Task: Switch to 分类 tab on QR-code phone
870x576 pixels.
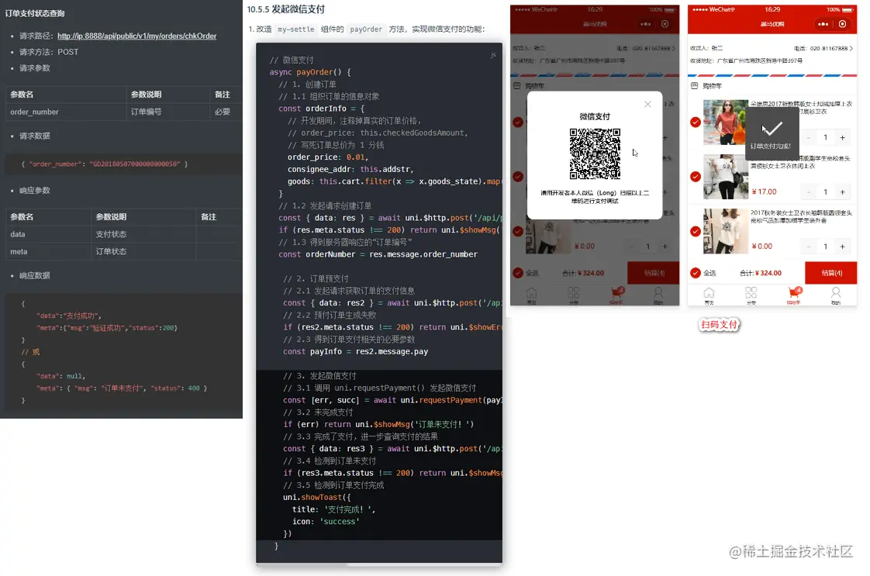Action: tap(574, 296)
